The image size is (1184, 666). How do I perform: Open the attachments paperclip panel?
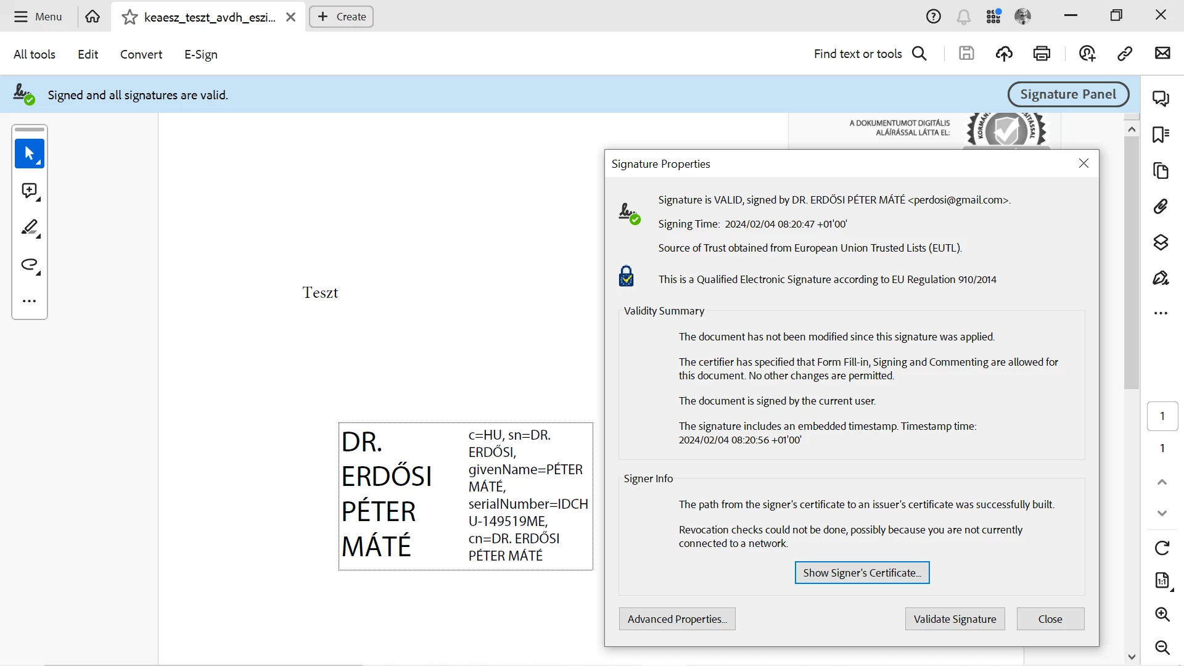click(x=1161, y=206)
